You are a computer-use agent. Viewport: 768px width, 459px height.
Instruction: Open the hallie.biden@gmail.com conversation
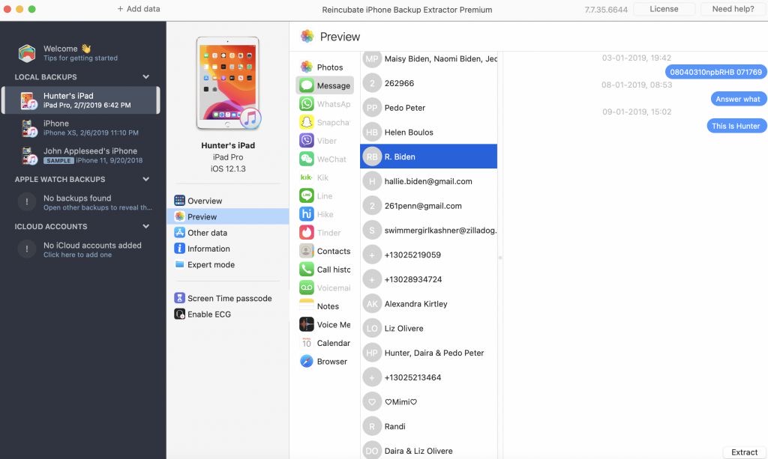coord(428,181)
